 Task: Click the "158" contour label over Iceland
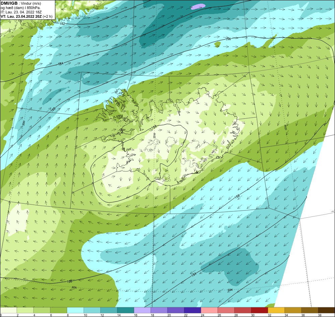click(154, 127)
